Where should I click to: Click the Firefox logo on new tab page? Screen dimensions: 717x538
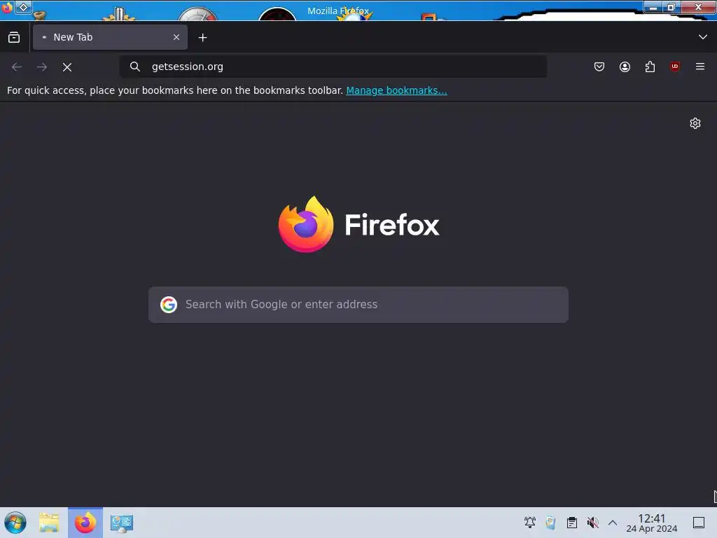359,225
